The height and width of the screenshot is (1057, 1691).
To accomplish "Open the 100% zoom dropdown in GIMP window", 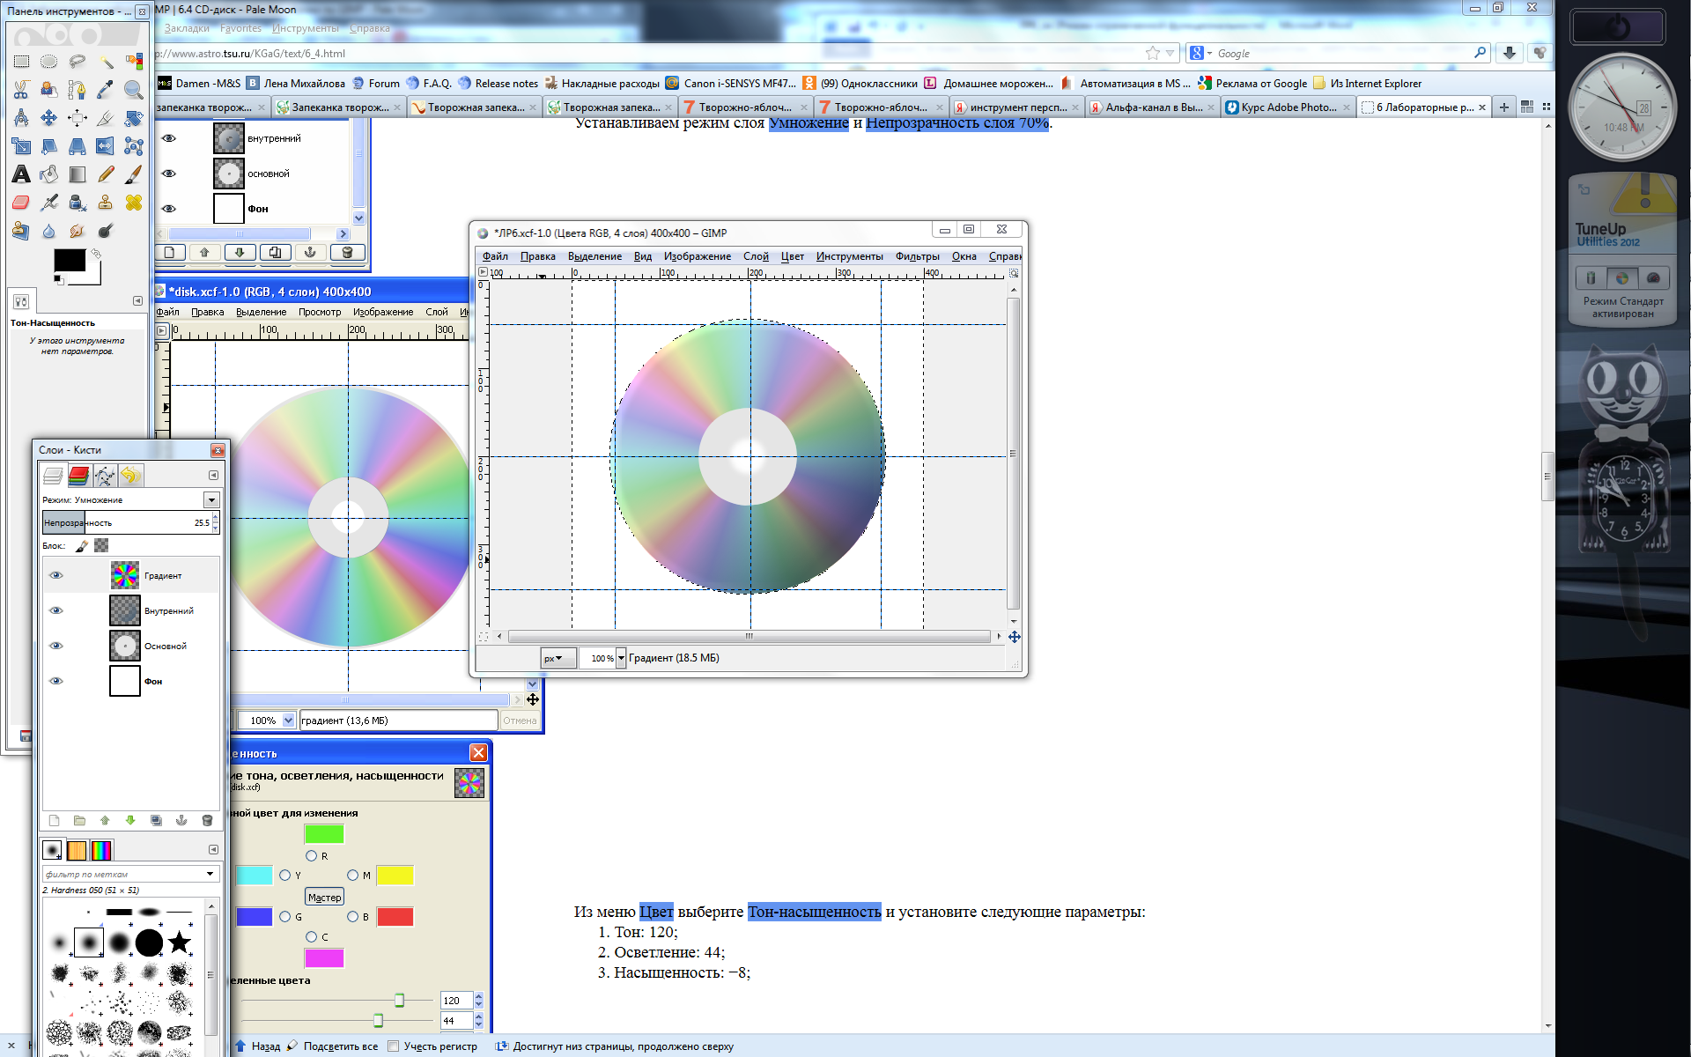I will pos(621,658).
